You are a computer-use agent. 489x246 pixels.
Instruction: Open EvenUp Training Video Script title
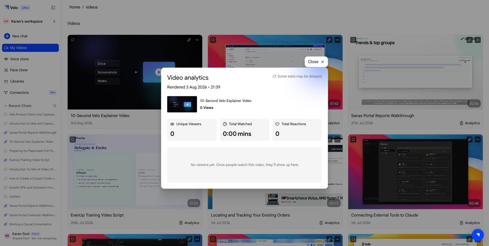[97, 215]
